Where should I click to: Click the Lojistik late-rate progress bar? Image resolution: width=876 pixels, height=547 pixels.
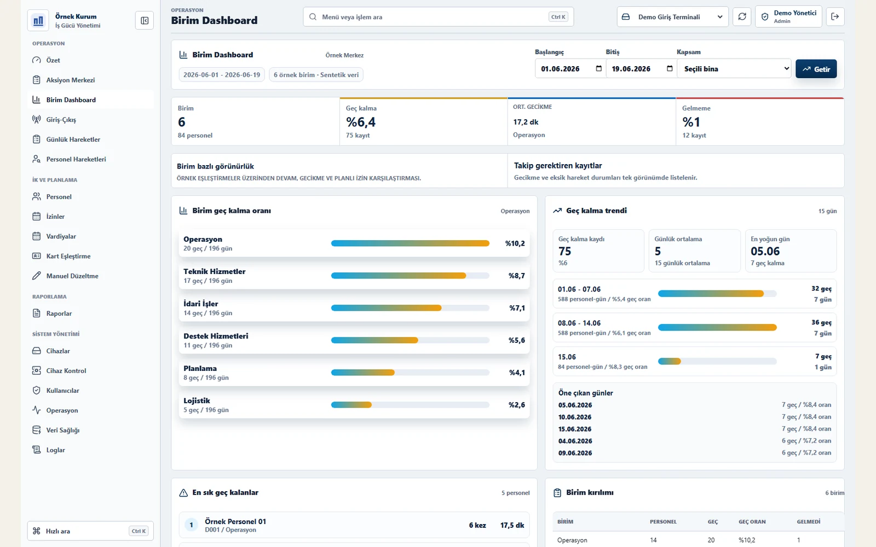click(410, 405)
